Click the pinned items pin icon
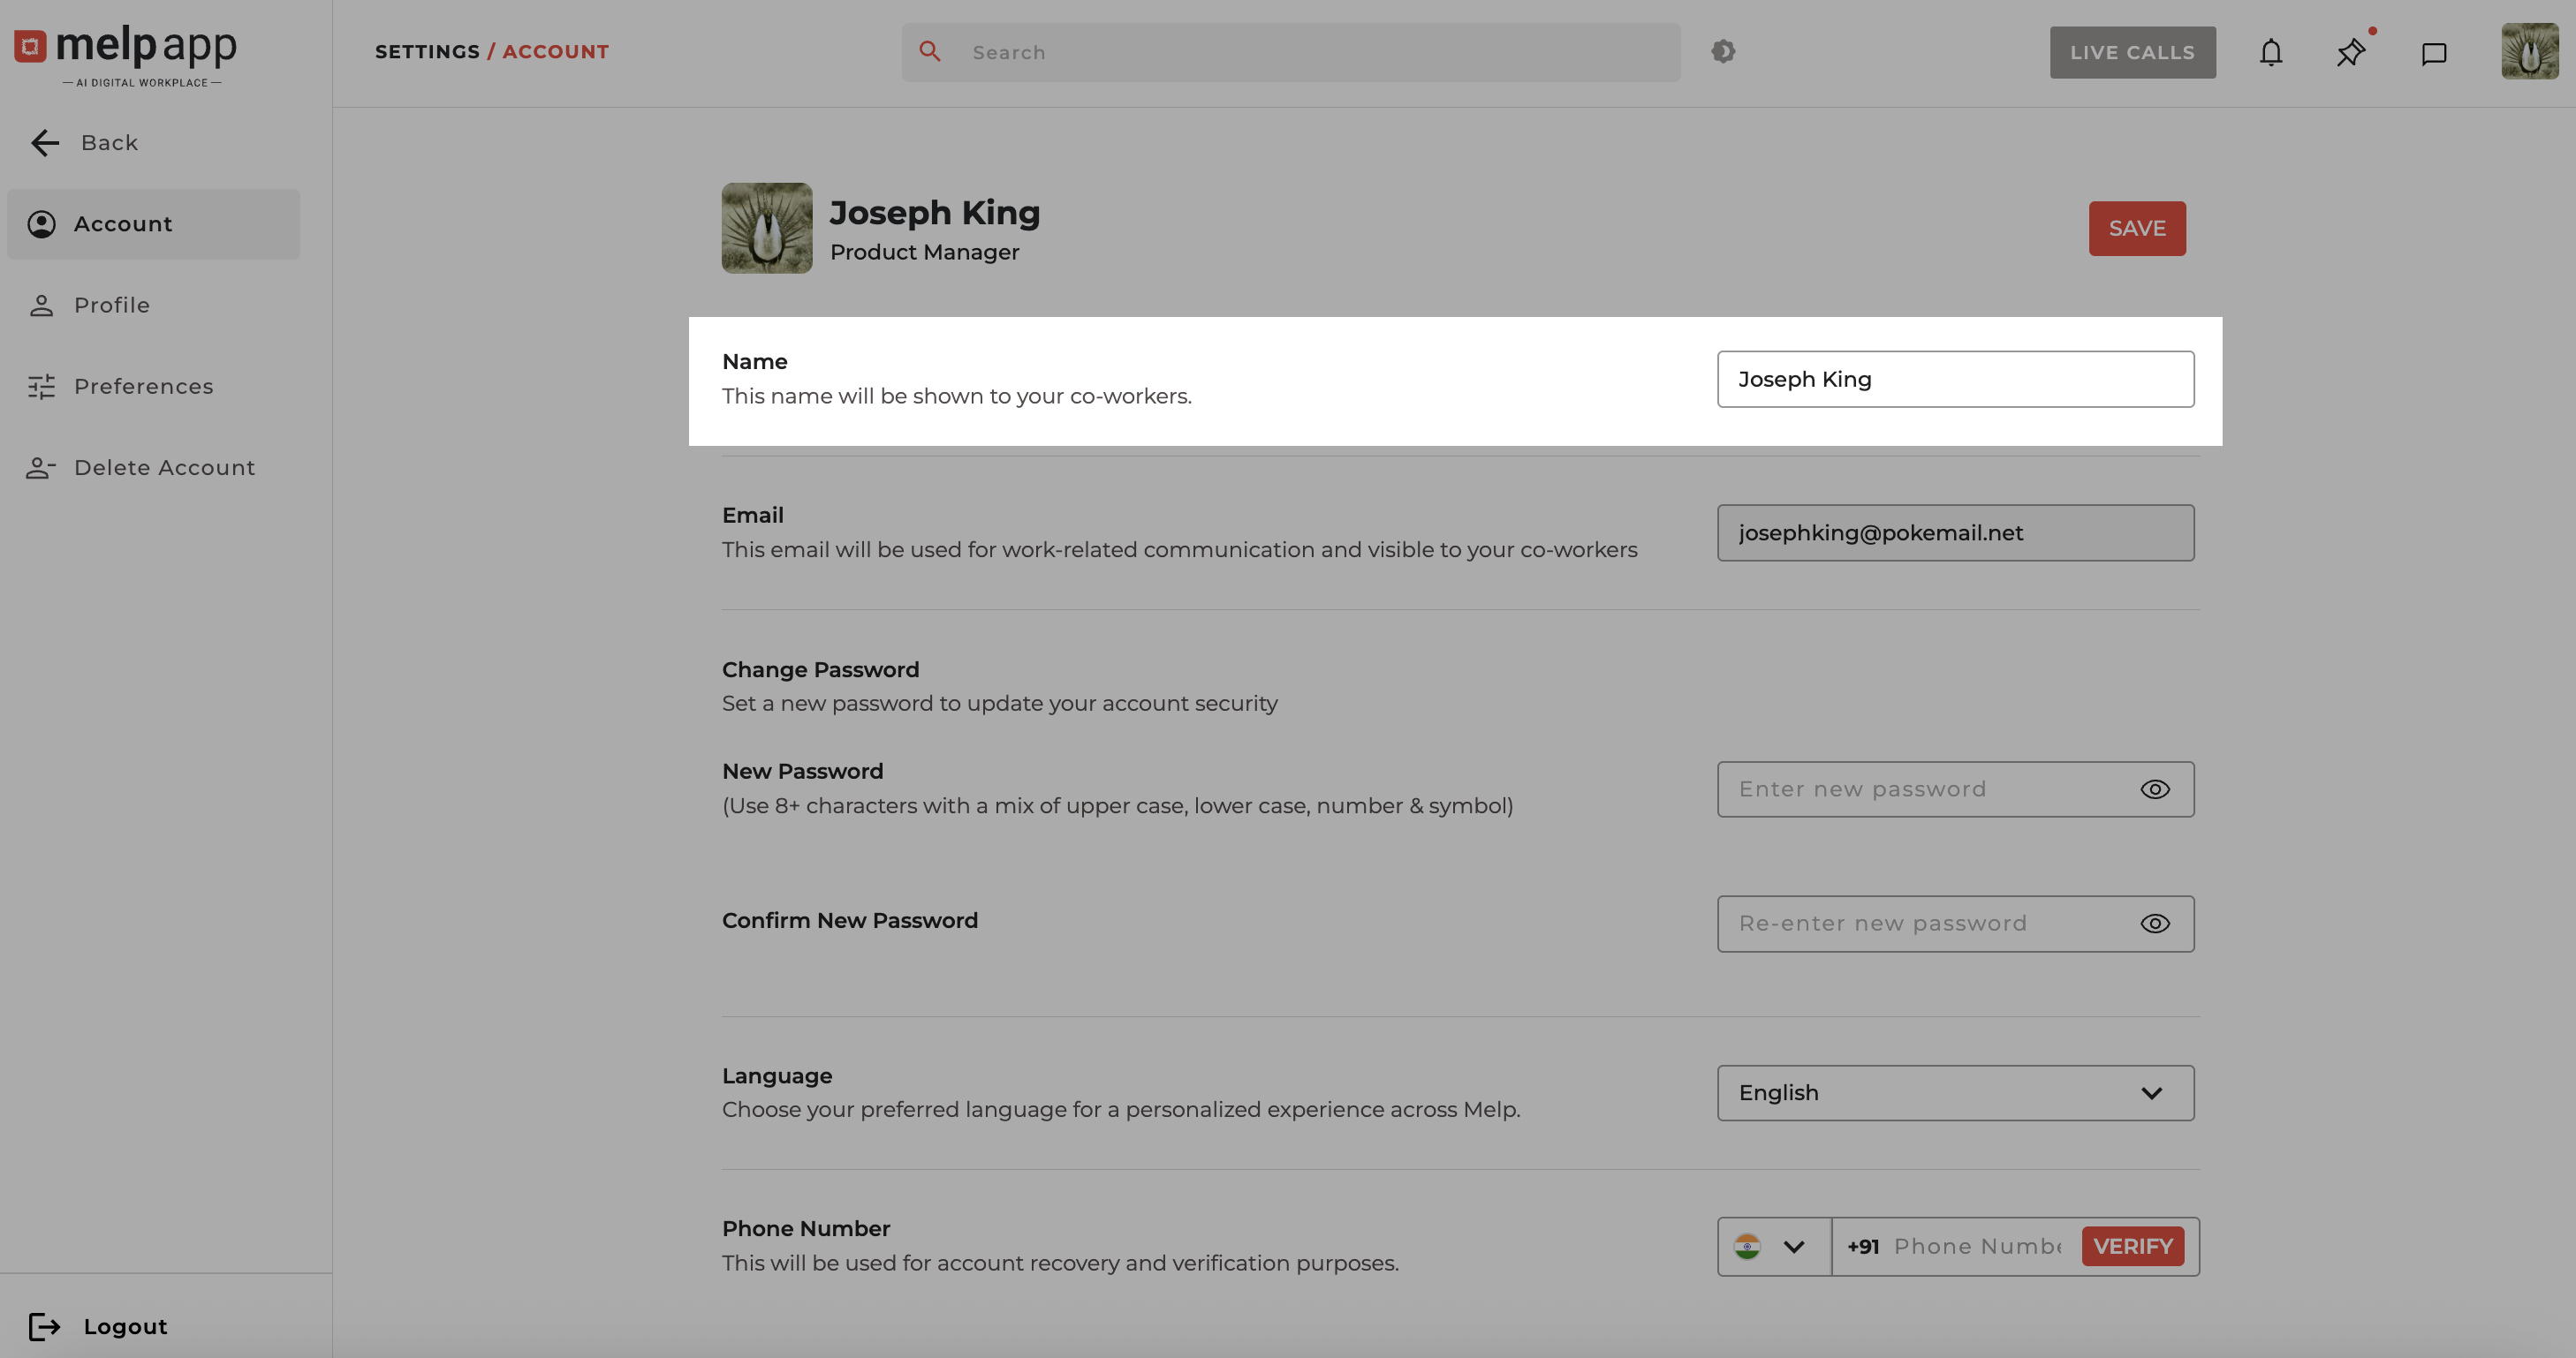 pyautogui.click(x=2351, y=52)
